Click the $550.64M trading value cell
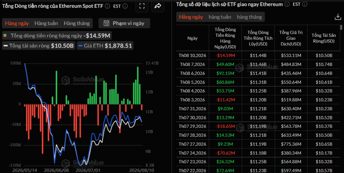Image resolution: width=344 pixels, height=173 pixels. point(291,82)
